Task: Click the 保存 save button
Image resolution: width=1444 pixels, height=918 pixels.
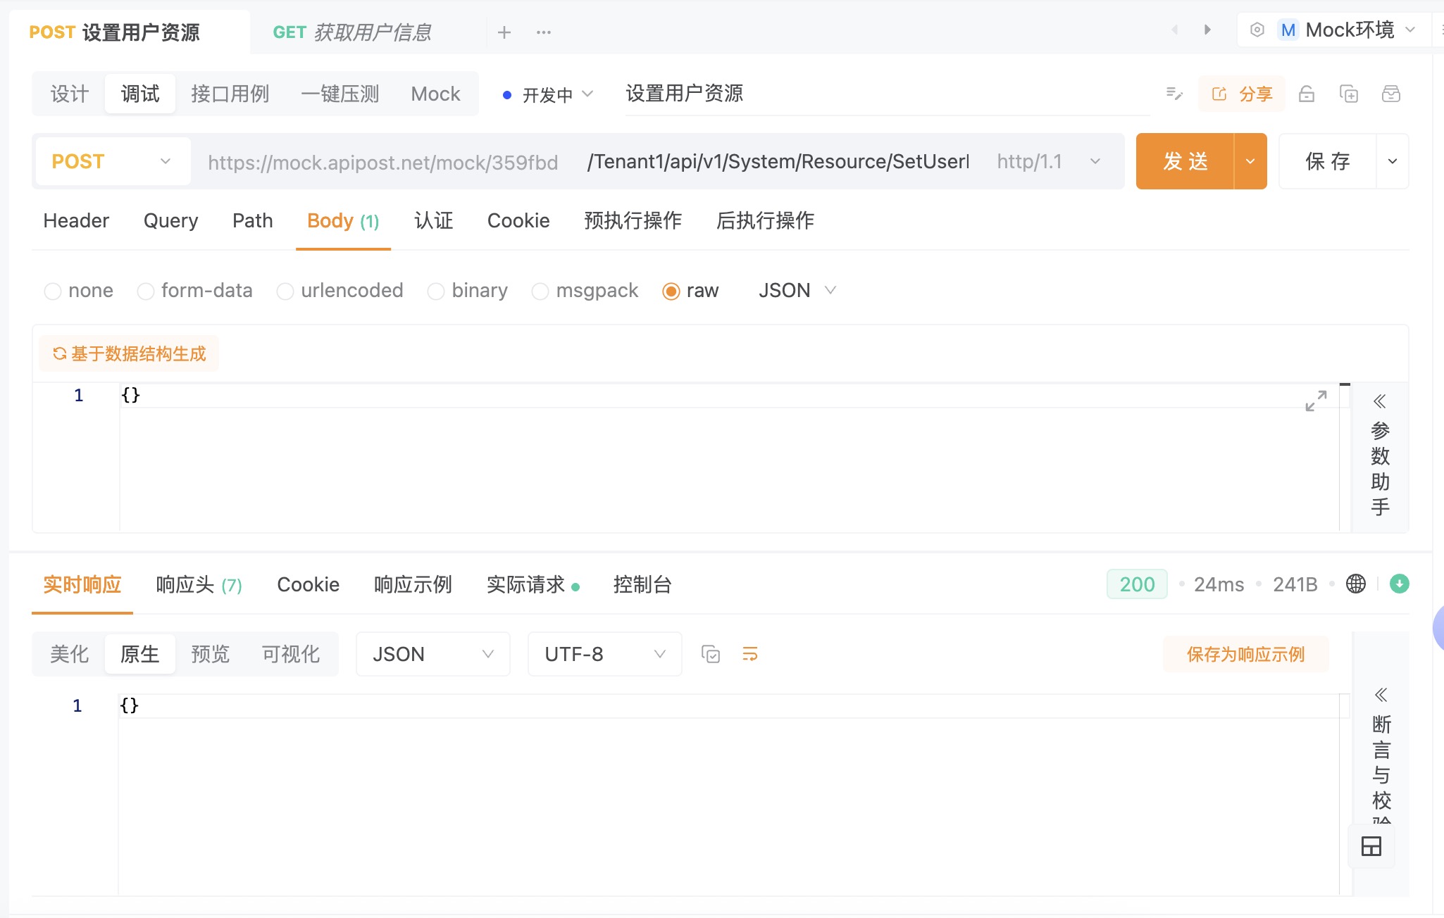Action: pos(1328,161)
